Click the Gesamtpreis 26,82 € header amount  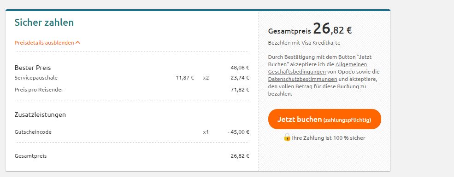pos(310,29)
